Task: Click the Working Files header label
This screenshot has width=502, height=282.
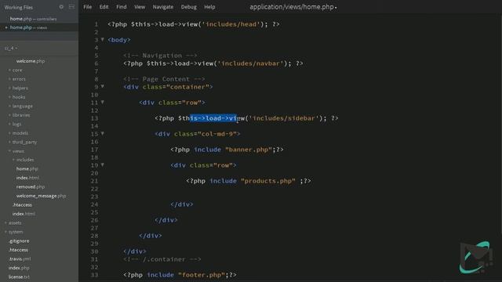Action: pyautogui.click(x=19, y=7)
